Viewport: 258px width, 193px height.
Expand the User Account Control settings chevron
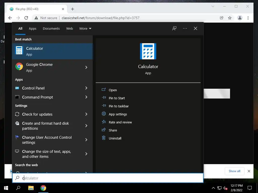(x=86, y=140)
